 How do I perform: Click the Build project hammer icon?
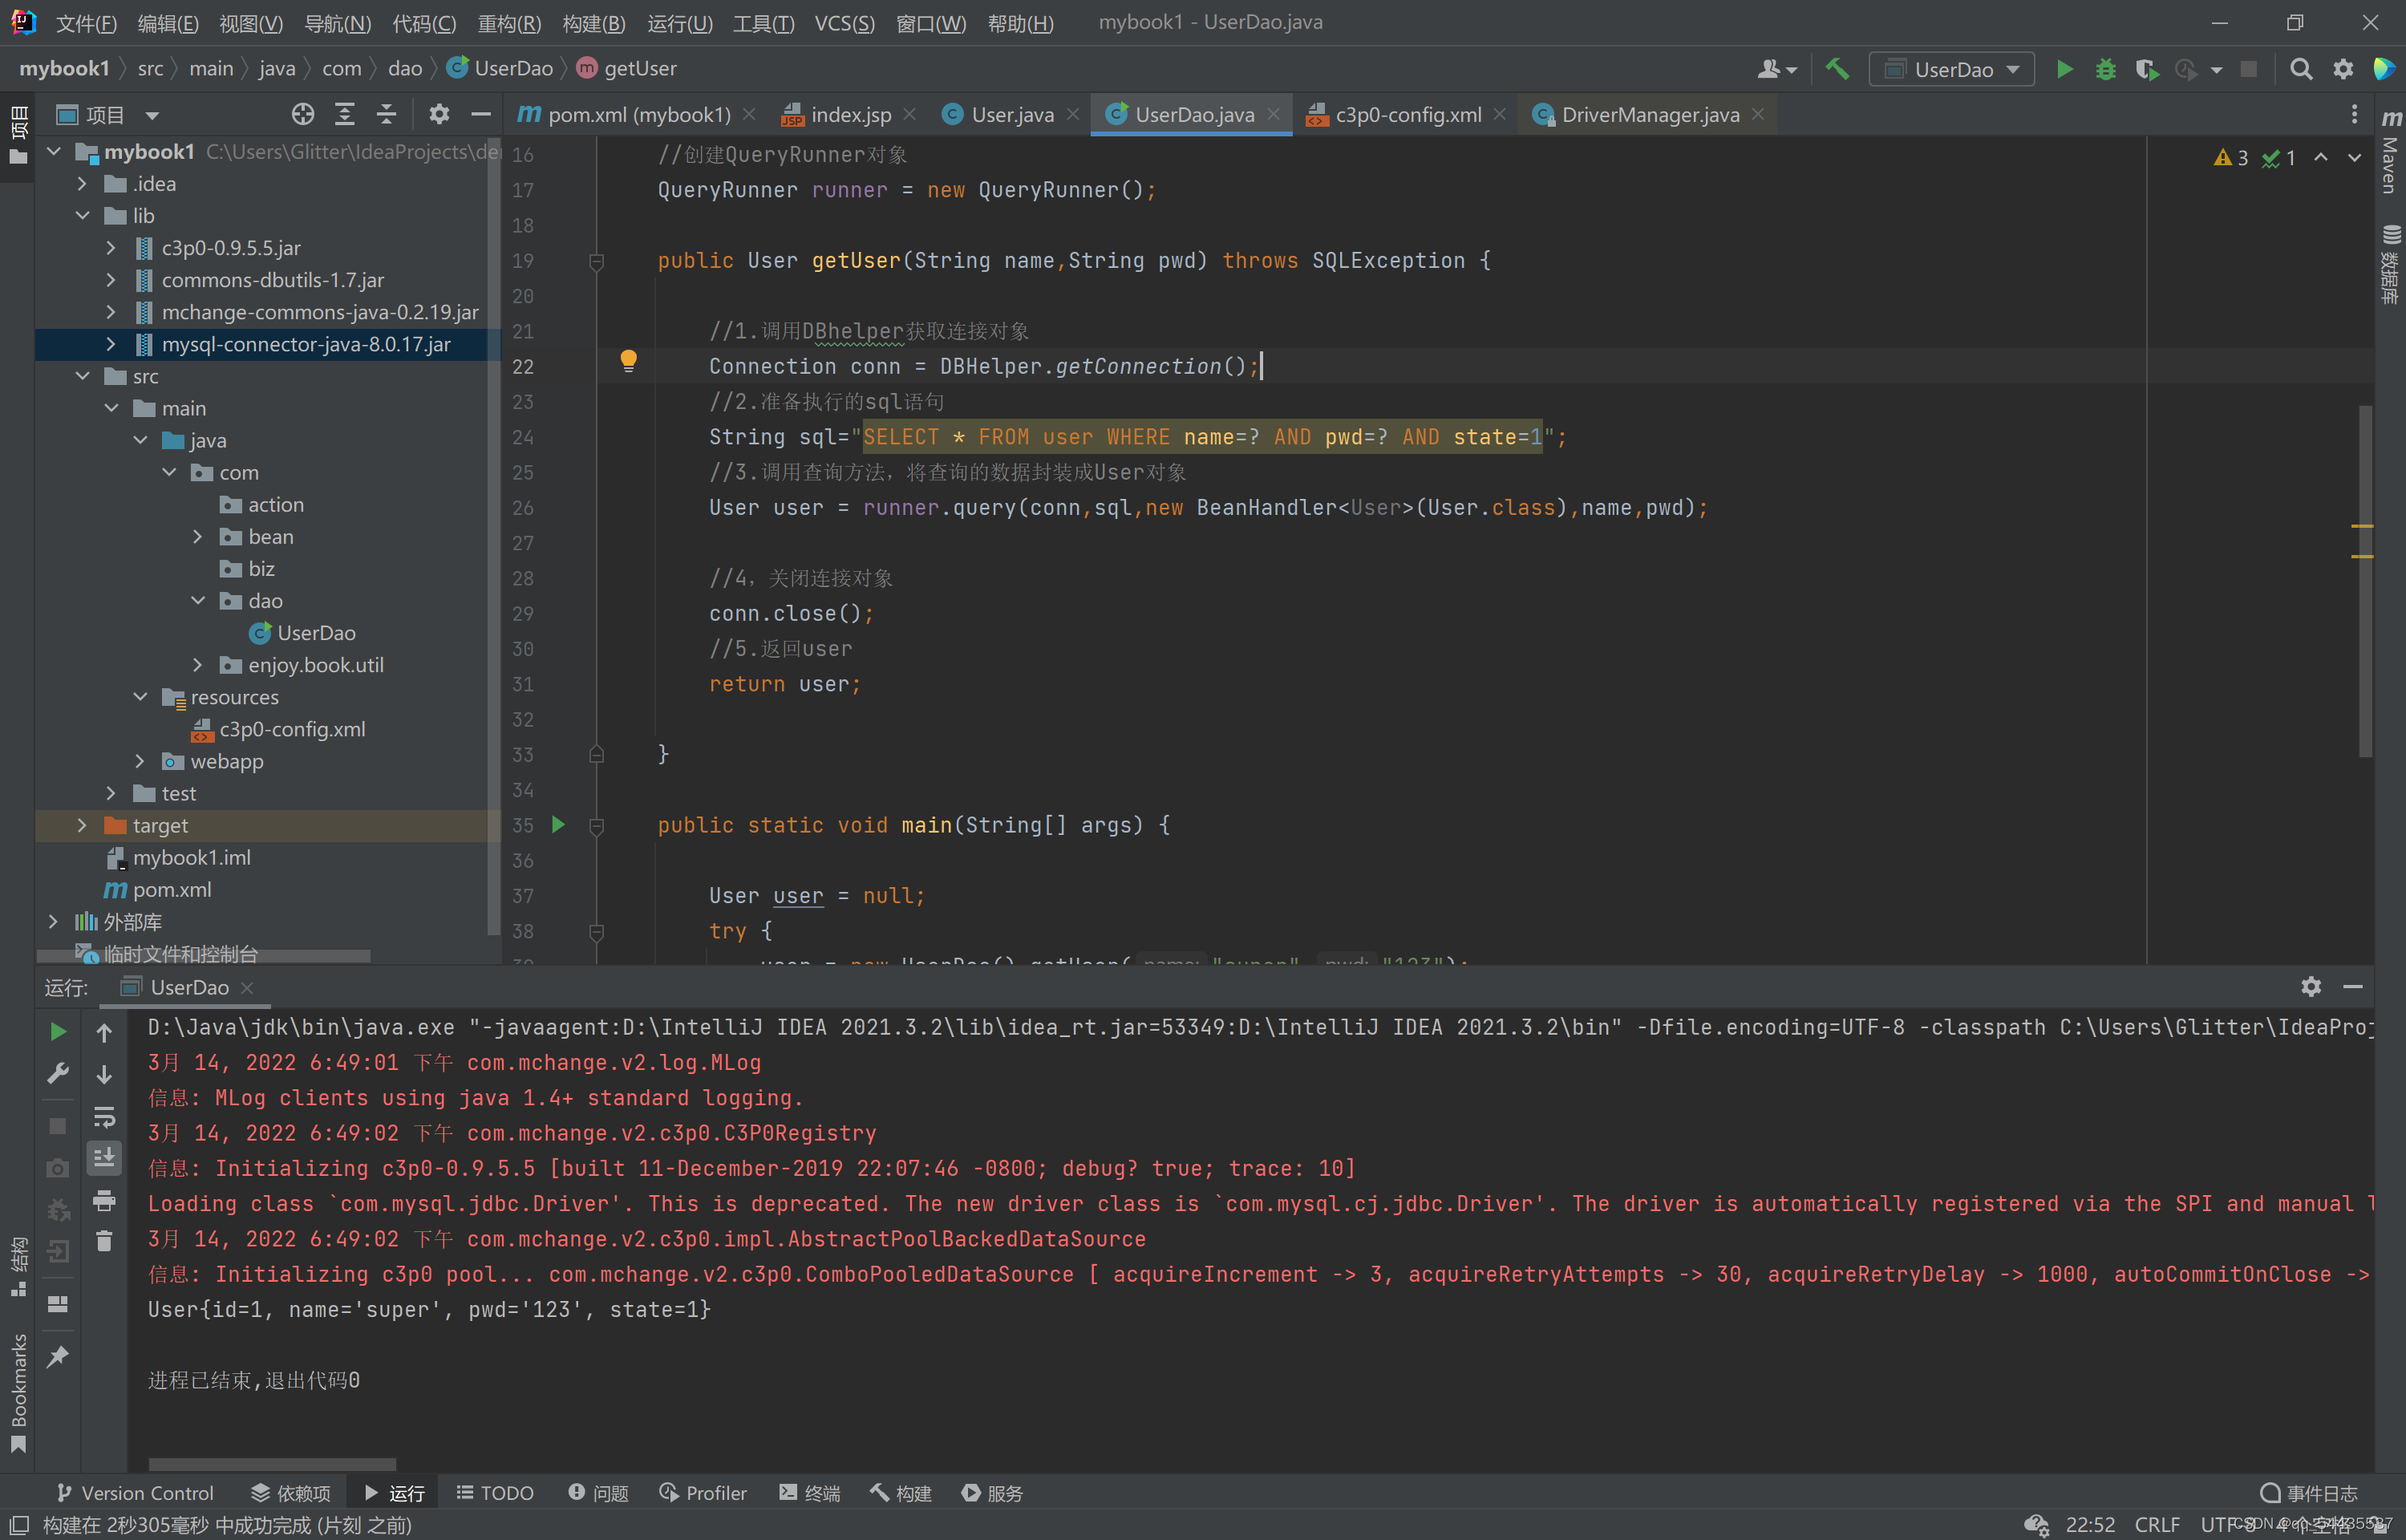[1837, 69]
